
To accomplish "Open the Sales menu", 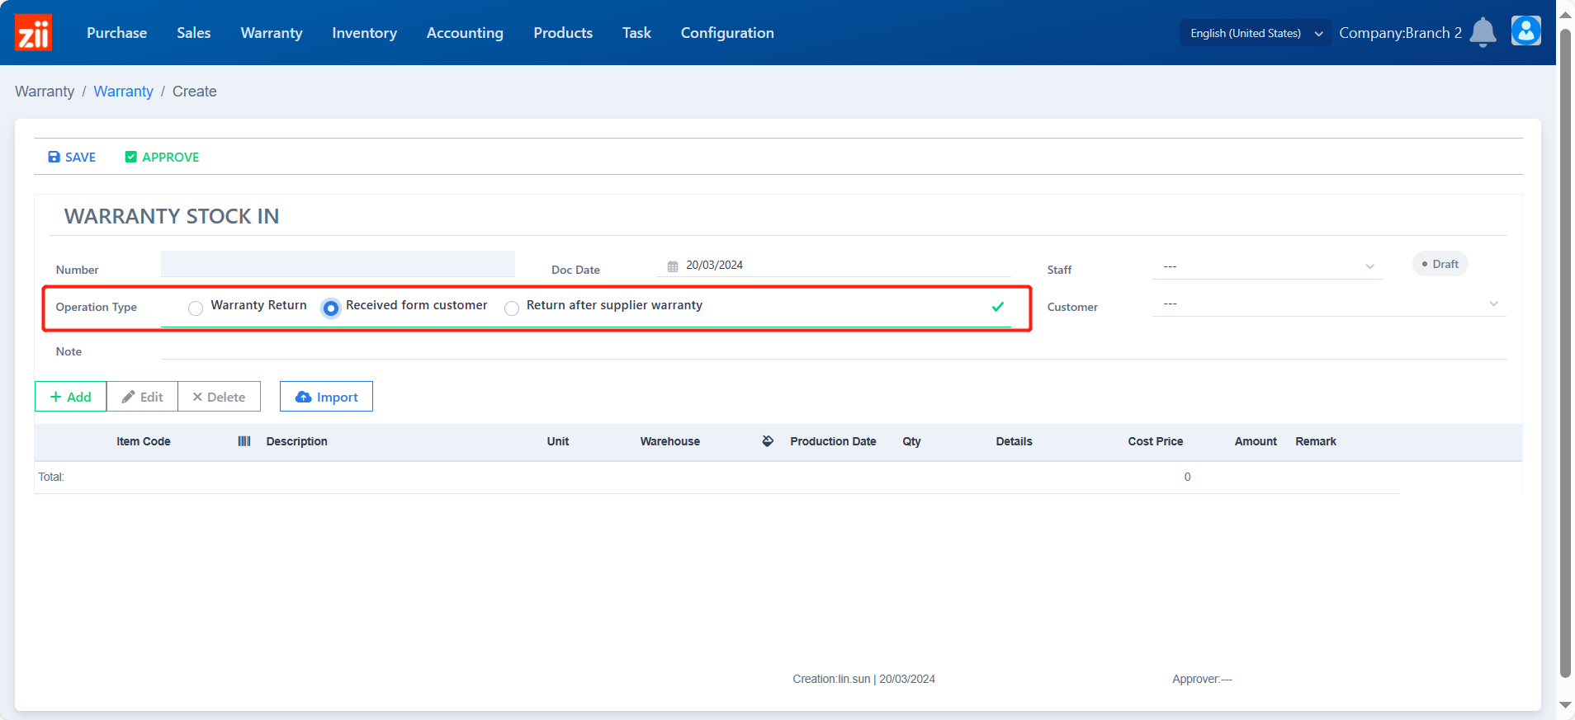I will tap(194, 33).
